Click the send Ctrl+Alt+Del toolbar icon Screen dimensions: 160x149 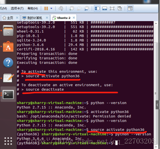point(61,9)
